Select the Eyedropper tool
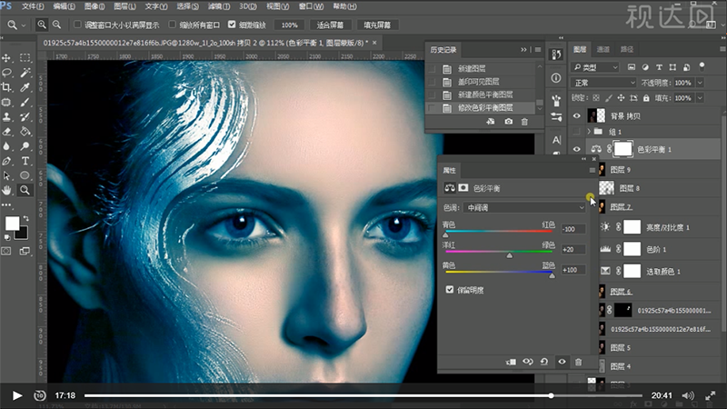 click(25, 87)
